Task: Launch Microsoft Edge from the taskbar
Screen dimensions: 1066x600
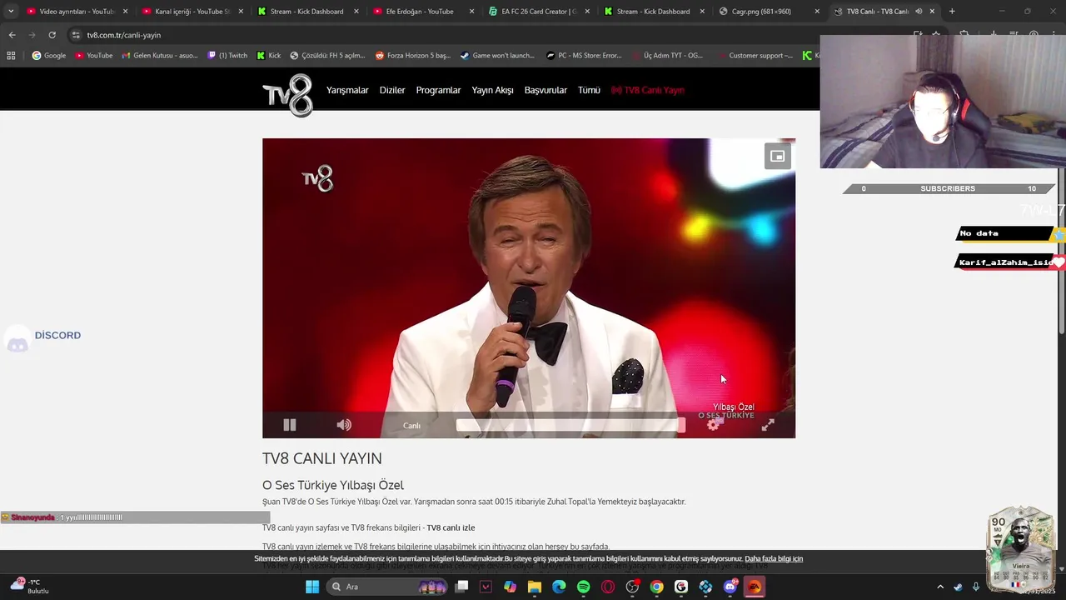Action: tap(559, 587)
